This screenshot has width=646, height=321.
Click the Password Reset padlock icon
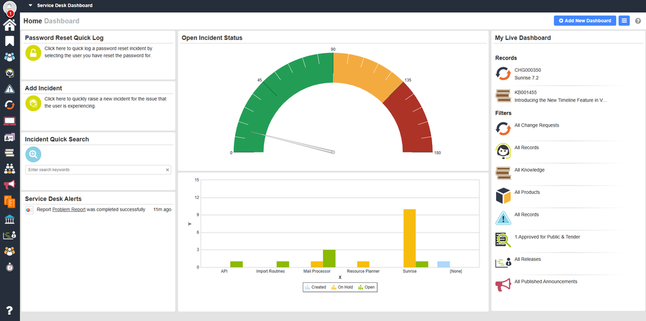[x=34, y=53]
